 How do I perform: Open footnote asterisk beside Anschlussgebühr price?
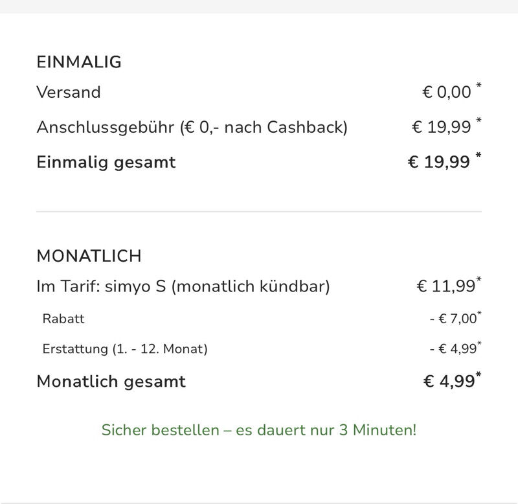[479, 120]
